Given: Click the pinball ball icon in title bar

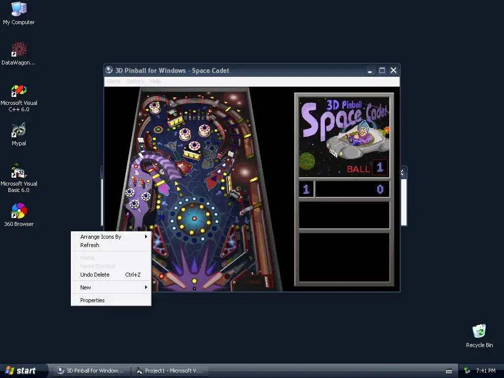Looking at the screenshot, I should [109, 70].
